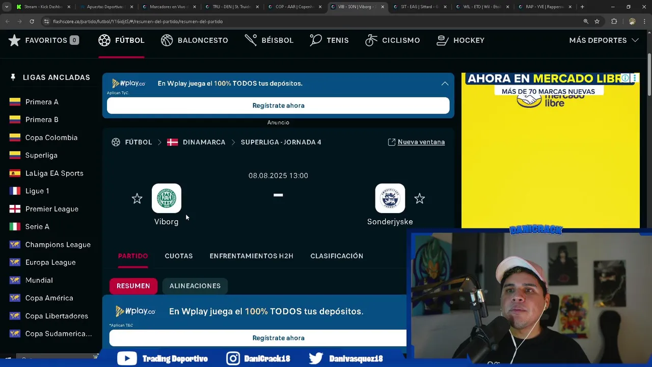Screen dimensions: 652x367
Task: Switch to SIT - EAG browser tab
Action: click(420, 7)
